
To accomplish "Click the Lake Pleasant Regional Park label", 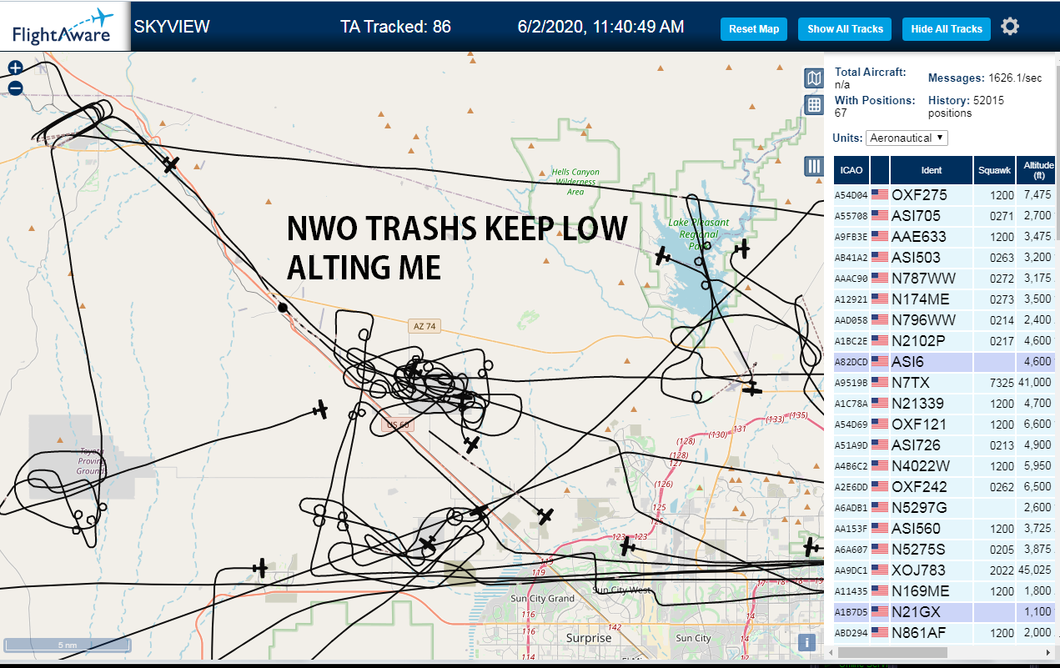I will point(699,234).
